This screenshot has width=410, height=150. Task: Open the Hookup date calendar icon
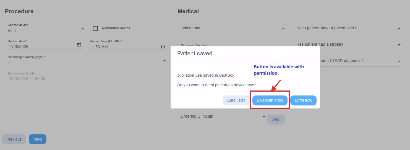tap(79, 45)
